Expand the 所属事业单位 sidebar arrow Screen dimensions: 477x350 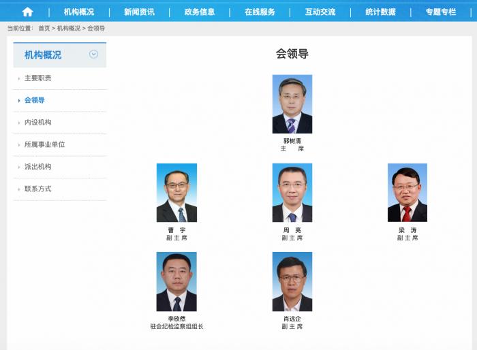[x=19, y=145]
